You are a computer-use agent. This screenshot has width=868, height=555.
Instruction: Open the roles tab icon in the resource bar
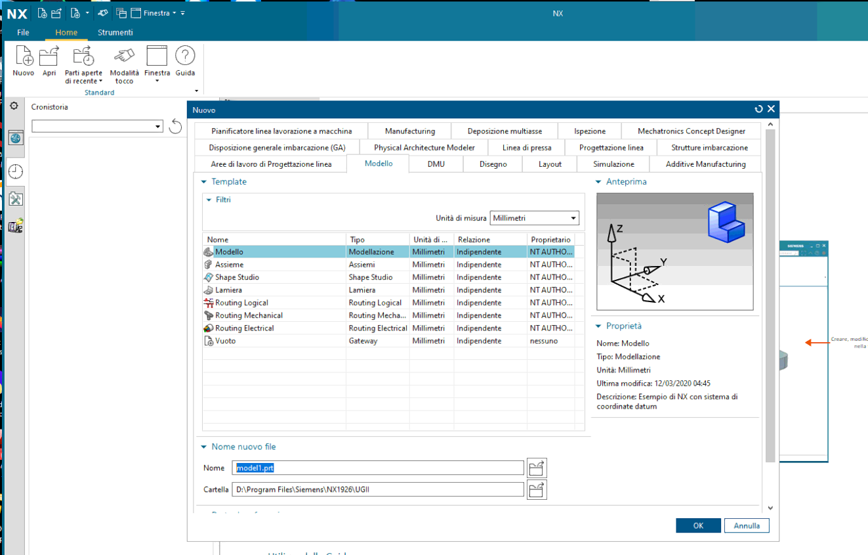16,227
